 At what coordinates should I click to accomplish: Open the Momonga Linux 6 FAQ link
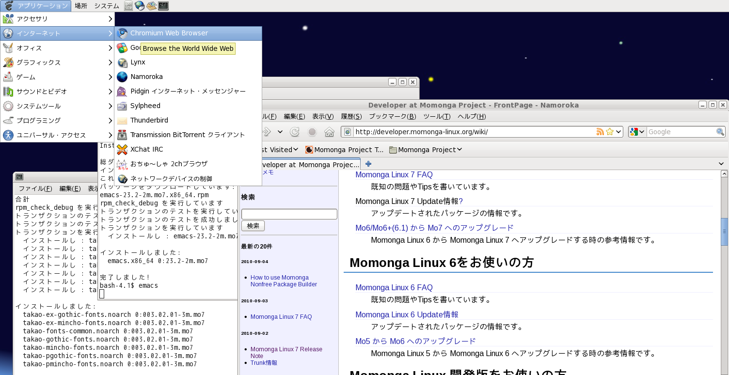394,288
